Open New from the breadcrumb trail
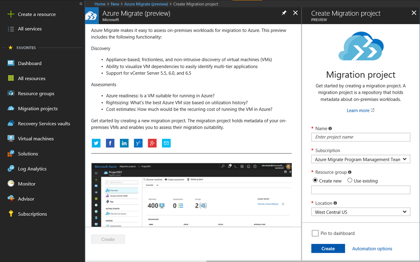Screen dimensions: 420x262 pyautogui.click(x=115, y=3)
